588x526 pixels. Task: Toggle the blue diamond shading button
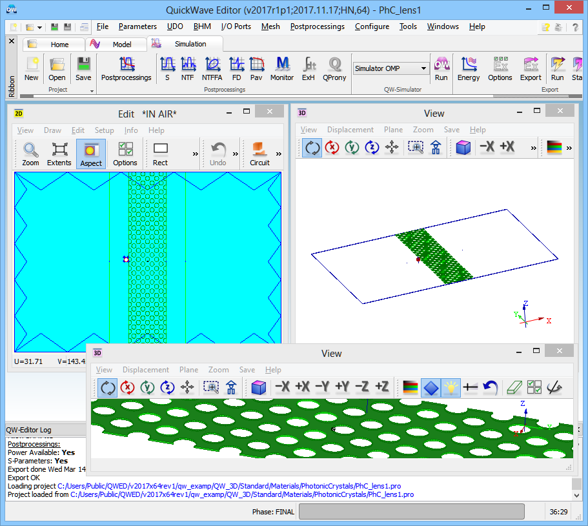[x=431, y=387]
